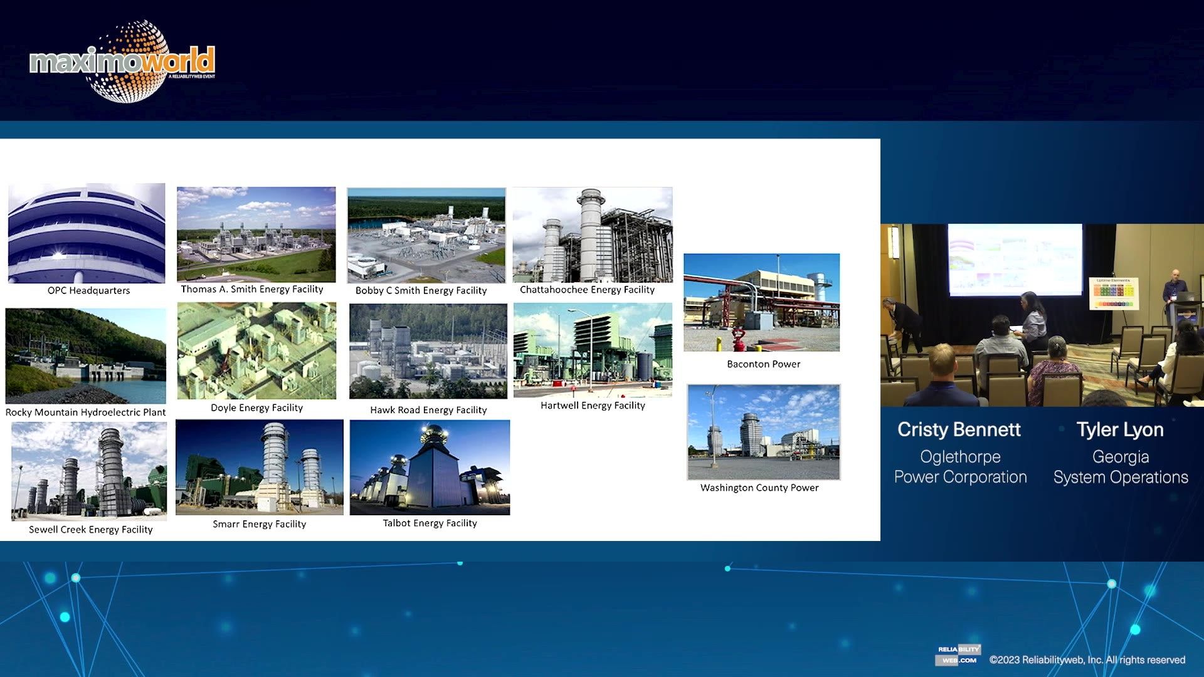Click the Tyler Lyon speaker name

click(x=1120, y=429)
